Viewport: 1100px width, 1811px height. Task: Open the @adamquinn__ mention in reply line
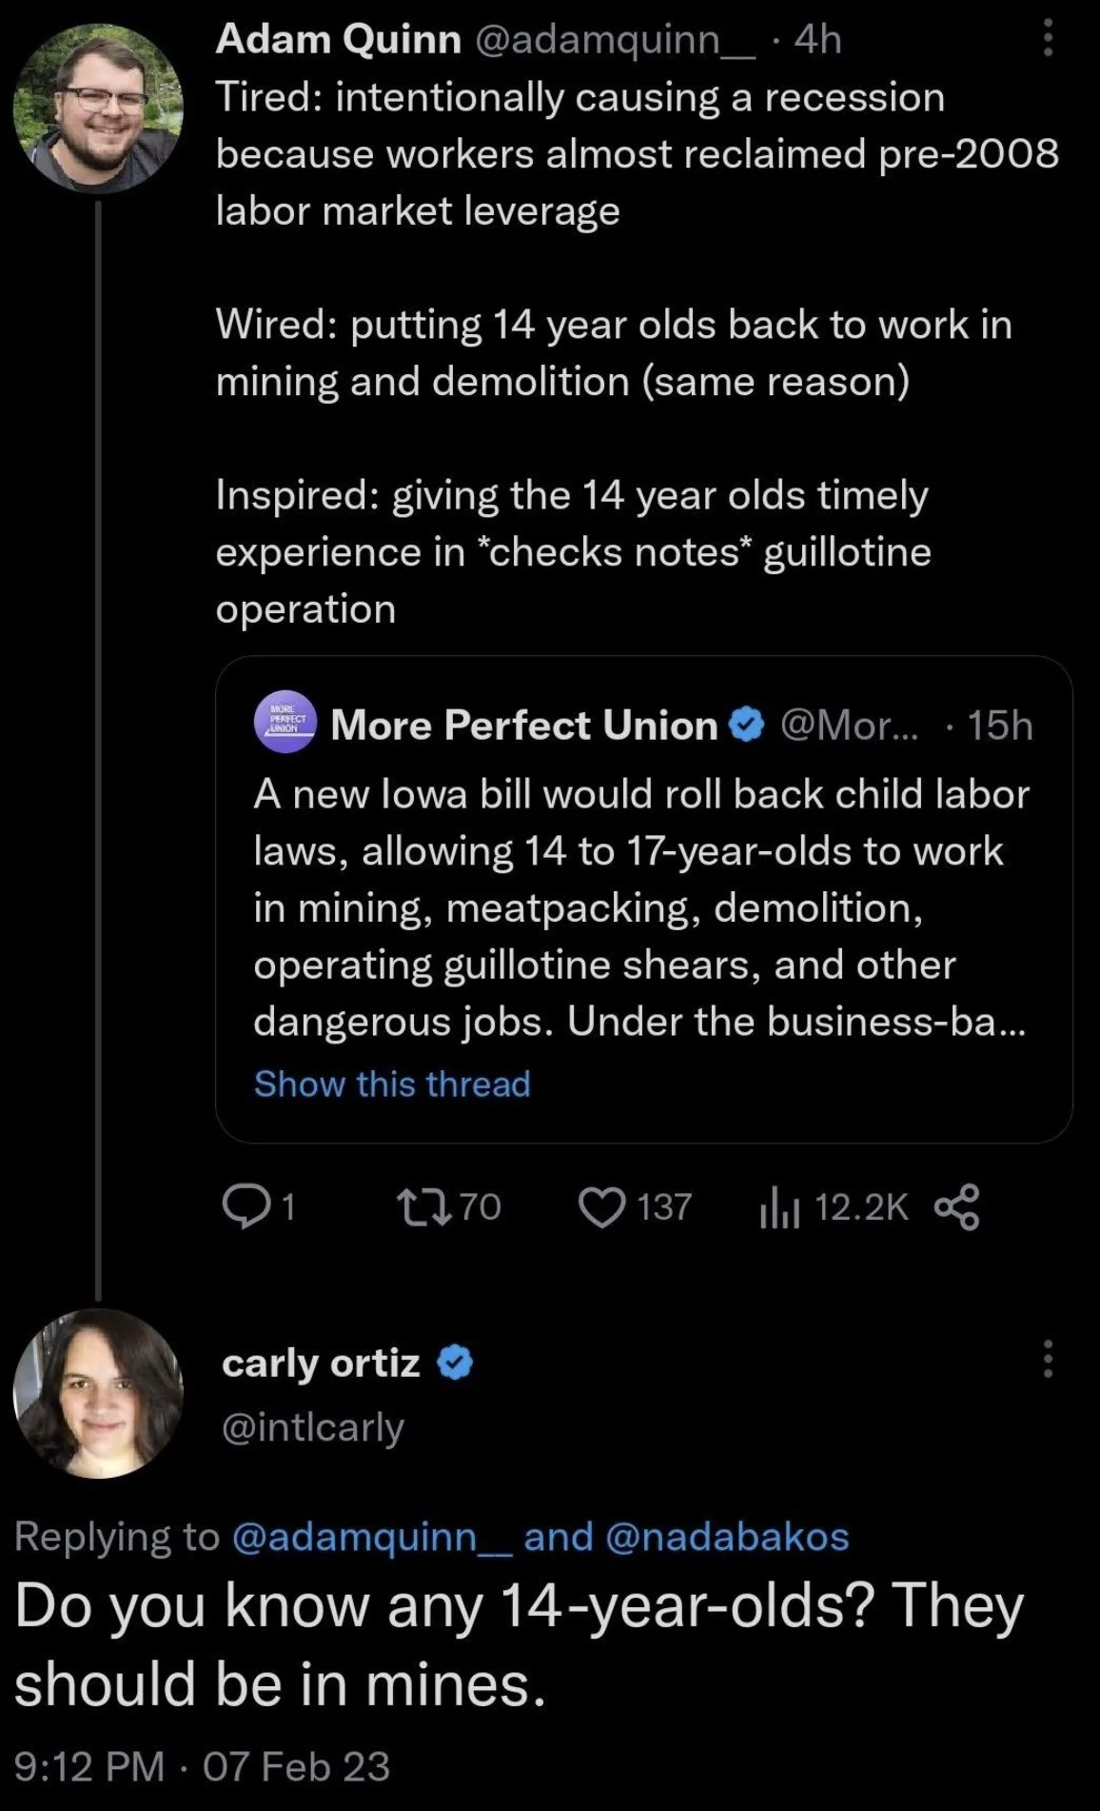tap(371, 1537)
